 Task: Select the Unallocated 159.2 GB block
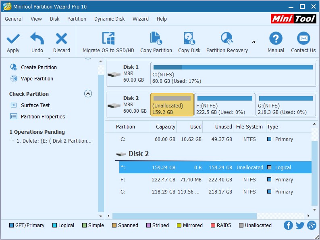pyautogui.click(x=172, y=105)
